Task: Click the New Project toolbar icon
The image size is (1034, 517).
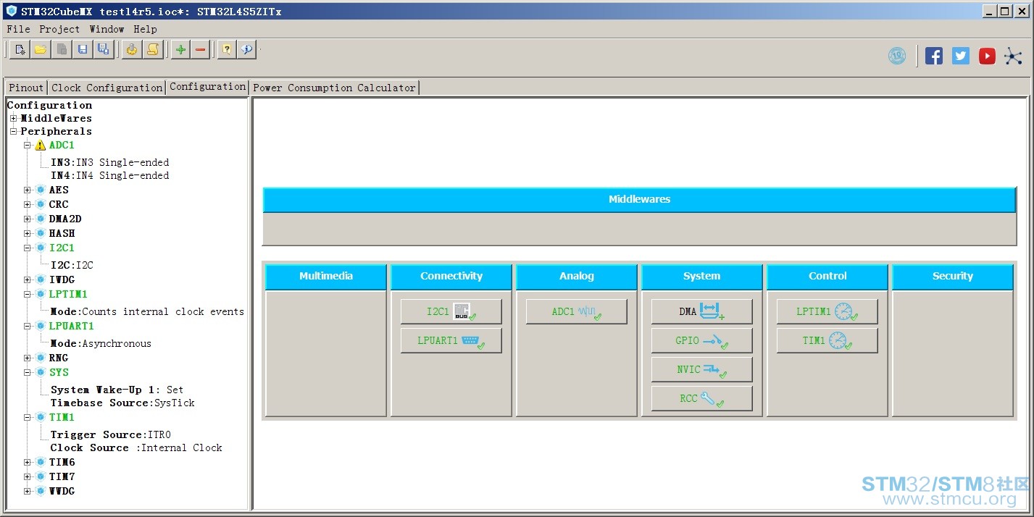Action: pos(20,49)
